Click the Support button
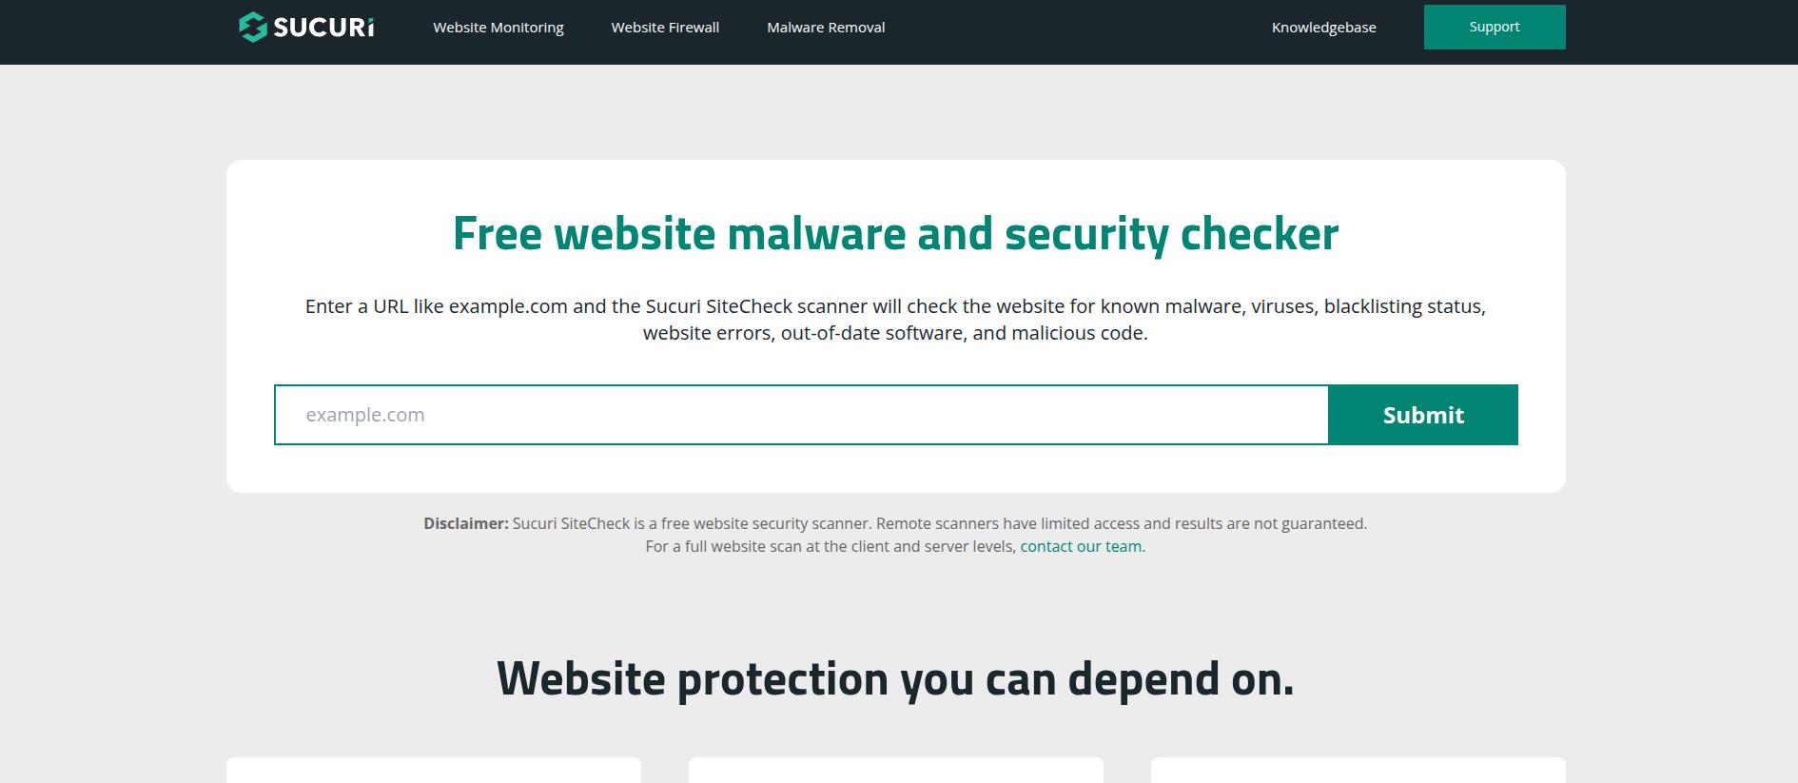This screenshot has width=1798, height=783. pos(1495,27)
